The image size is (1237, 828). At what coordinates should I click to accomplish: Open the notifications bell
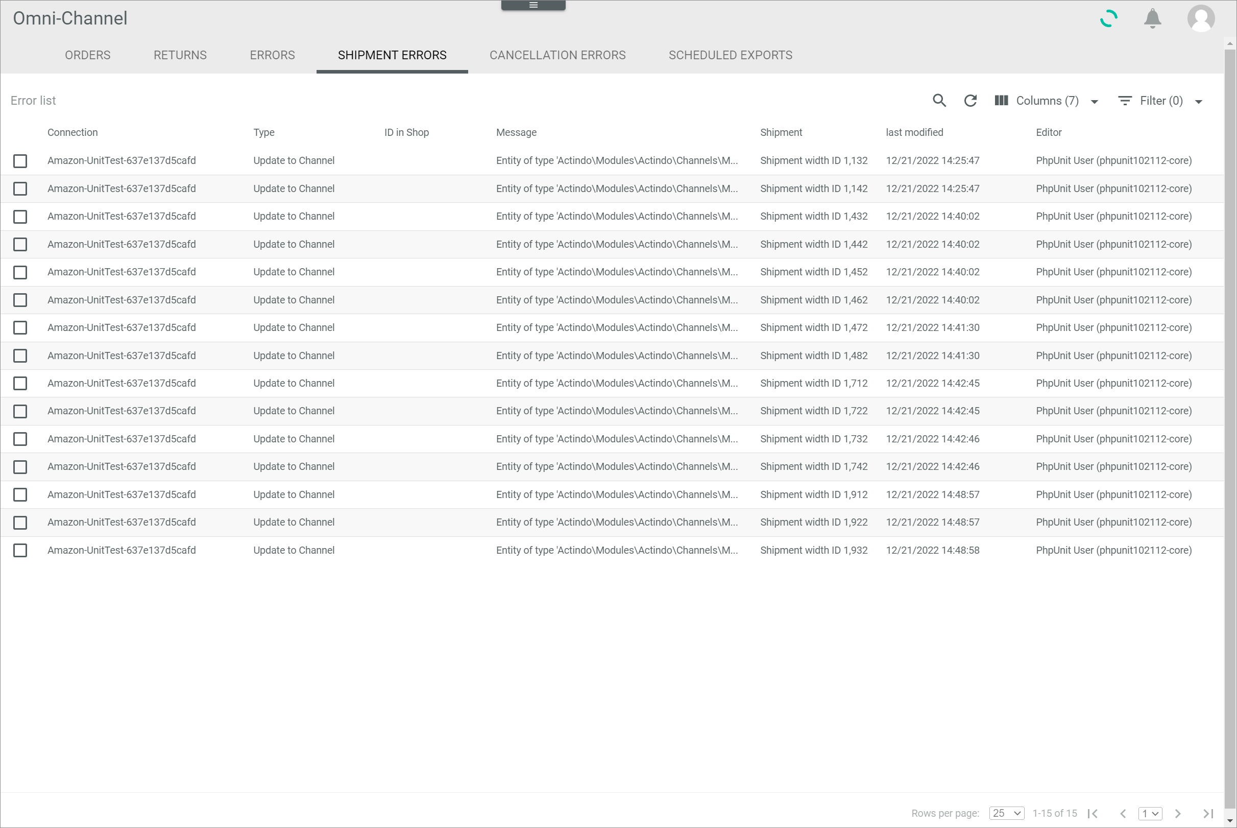(x=1152, y=18)
